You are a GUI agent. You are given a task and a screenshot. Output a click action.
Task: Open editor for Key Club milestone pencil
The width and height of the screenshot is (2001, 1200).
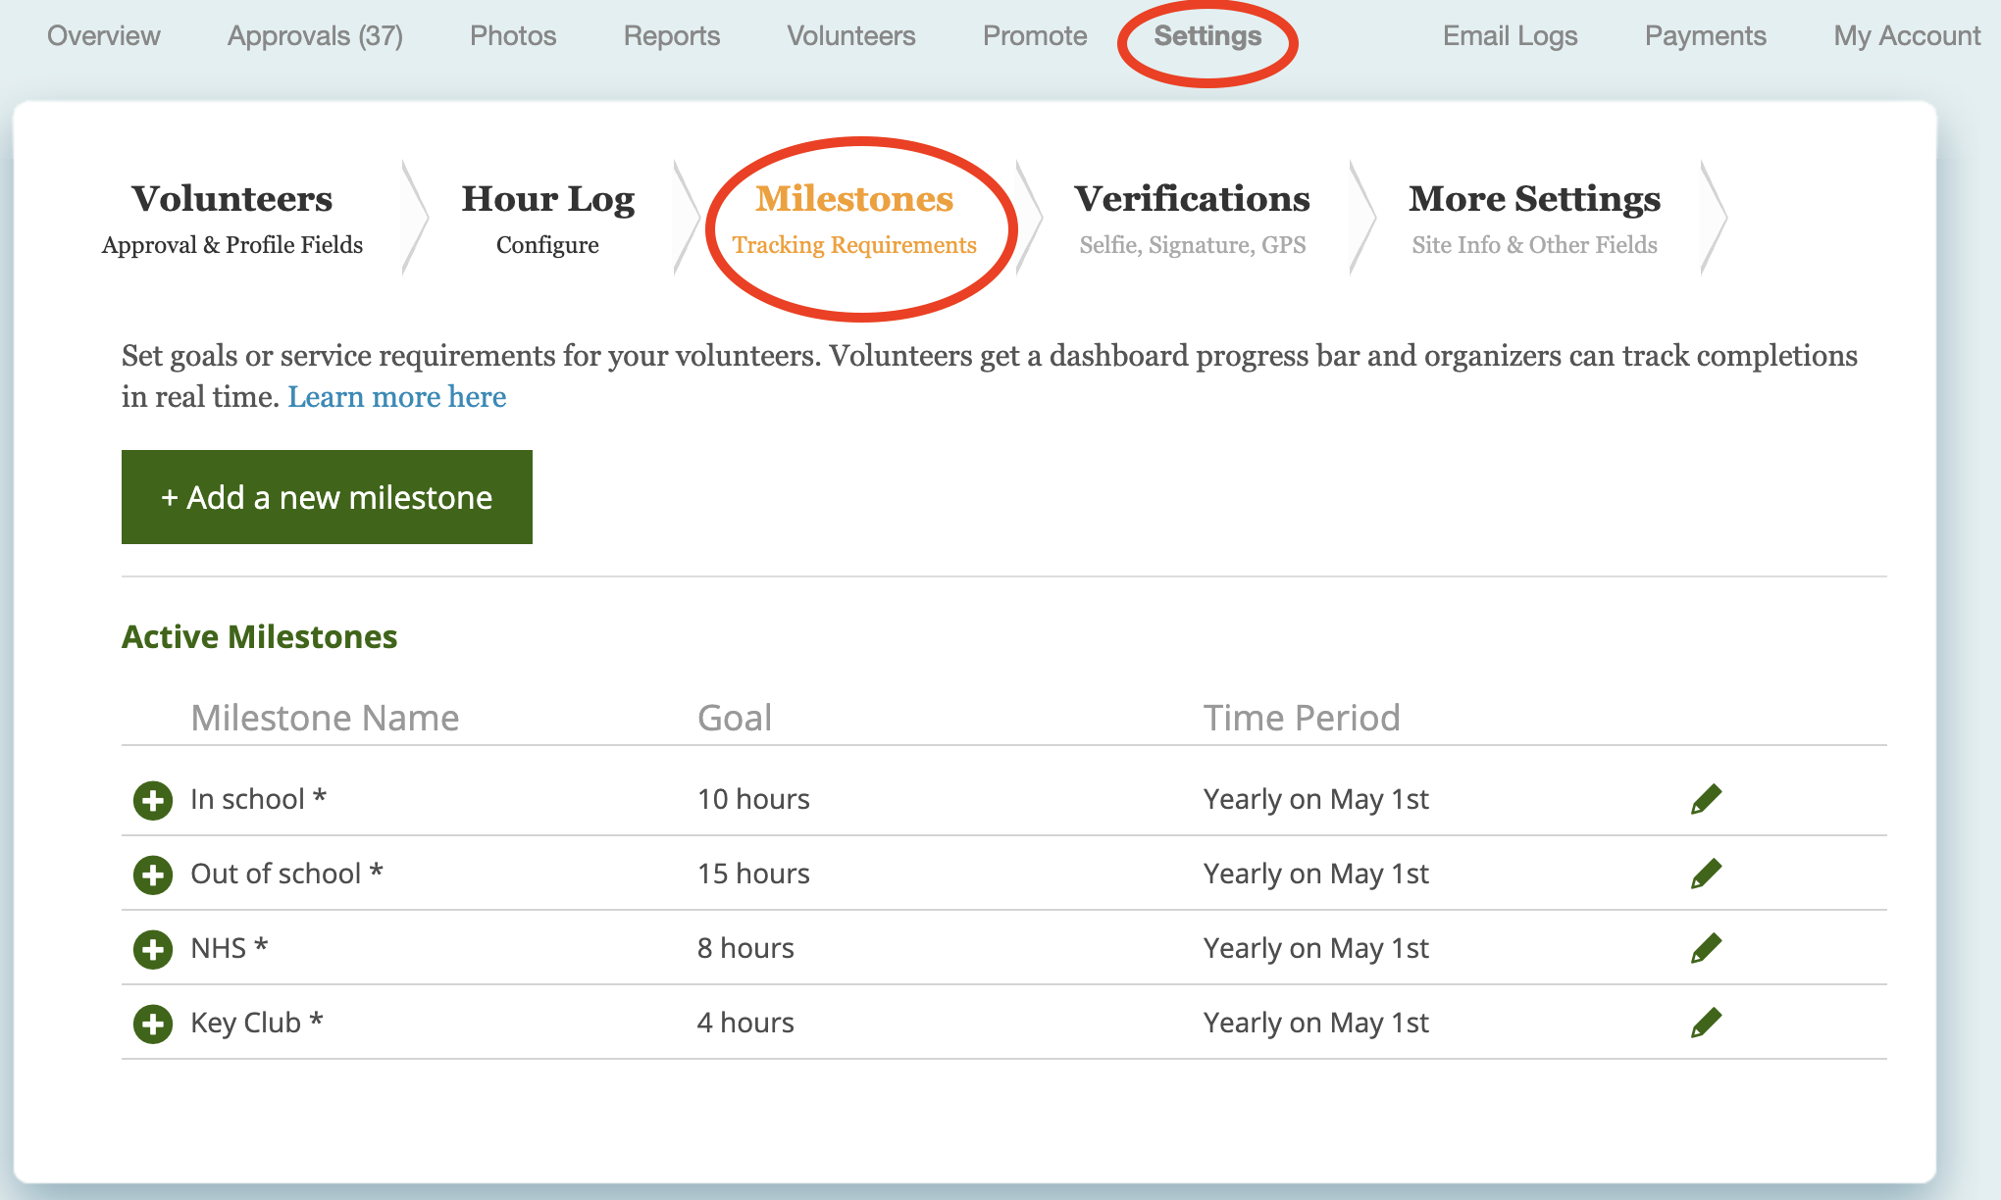(x=1706, y=1023)
